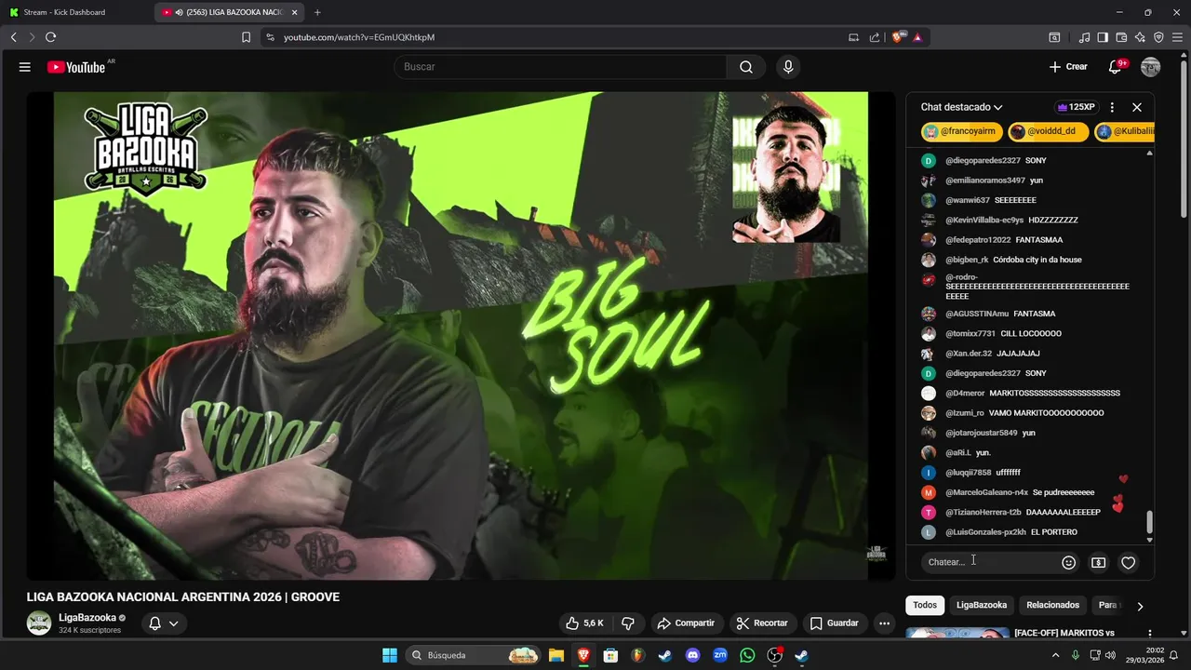
Task: Click the Brave Rewards triangle icon
Action: (x=917, y=37)
